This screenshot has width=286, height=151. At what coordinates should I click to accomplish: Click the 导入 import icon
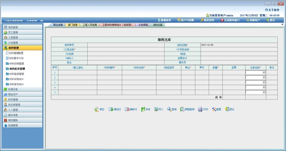pos(156,109)
